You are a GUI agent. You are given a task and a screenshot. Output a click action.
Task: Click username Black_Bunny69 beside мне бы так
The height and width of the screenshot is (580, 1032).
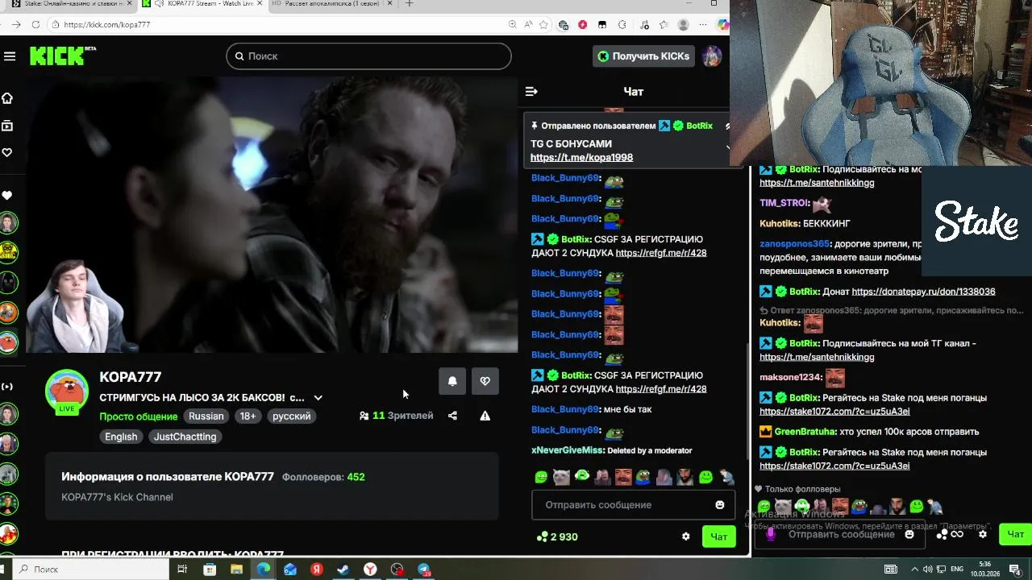(565, 409)
